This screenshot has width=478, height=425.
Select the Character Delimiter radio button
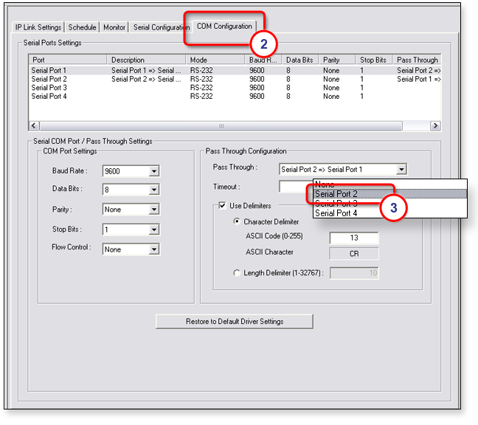tap(237, 221)
